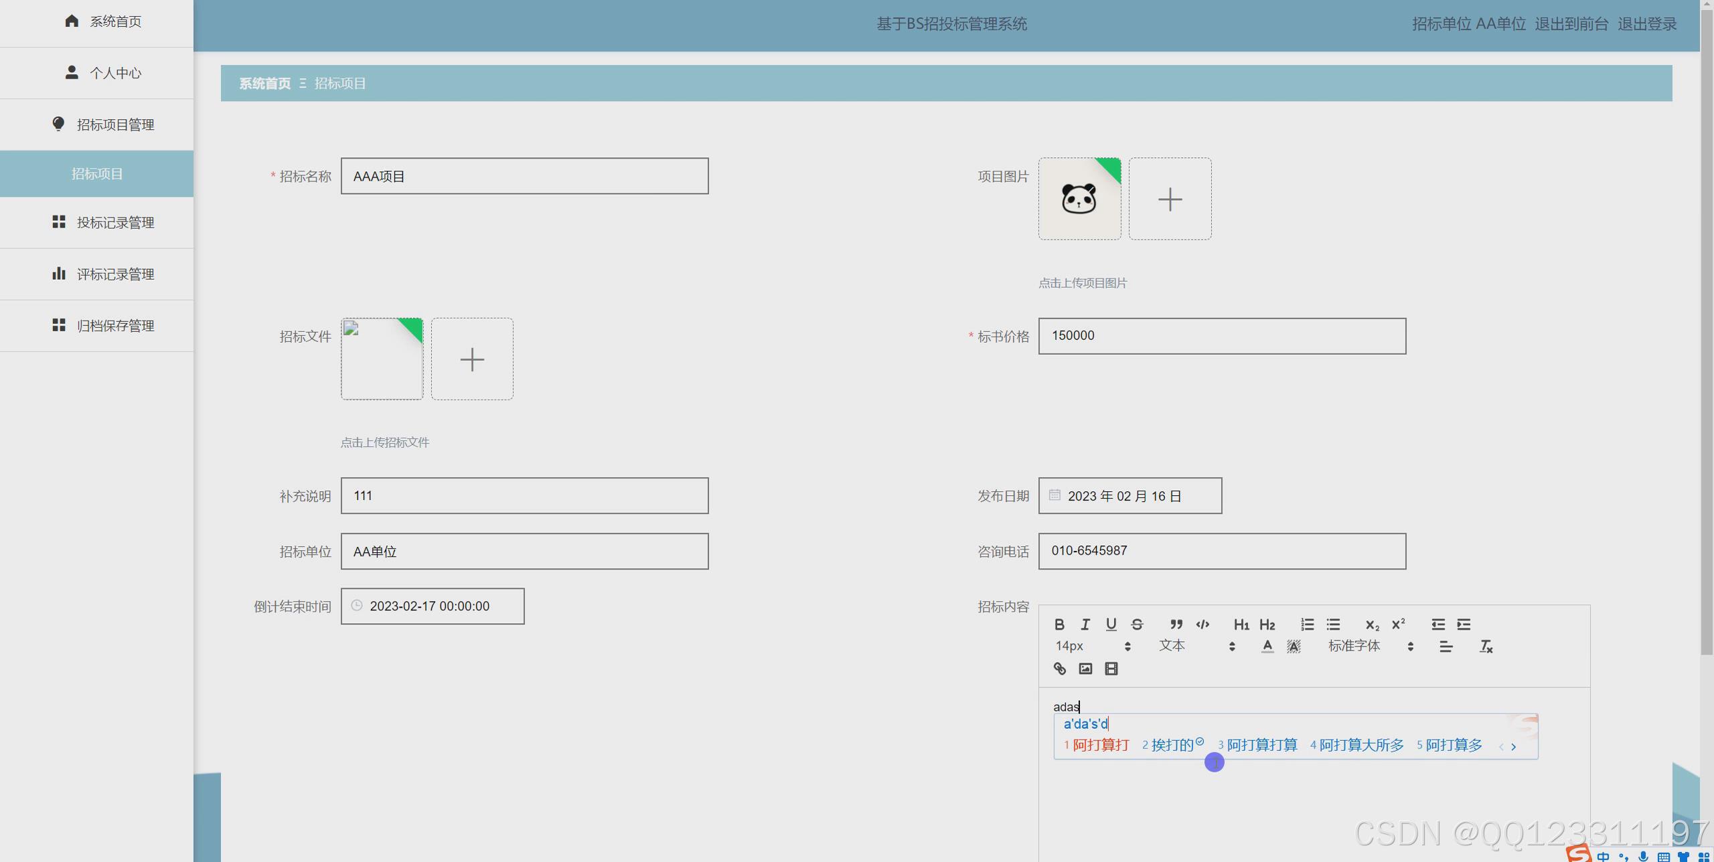Insert an image into the editor

click(1085, 668)
